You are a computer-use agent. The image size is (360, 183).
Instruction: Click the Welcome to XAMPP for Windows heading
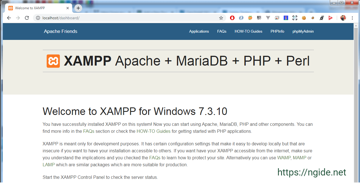pos(135,111)
